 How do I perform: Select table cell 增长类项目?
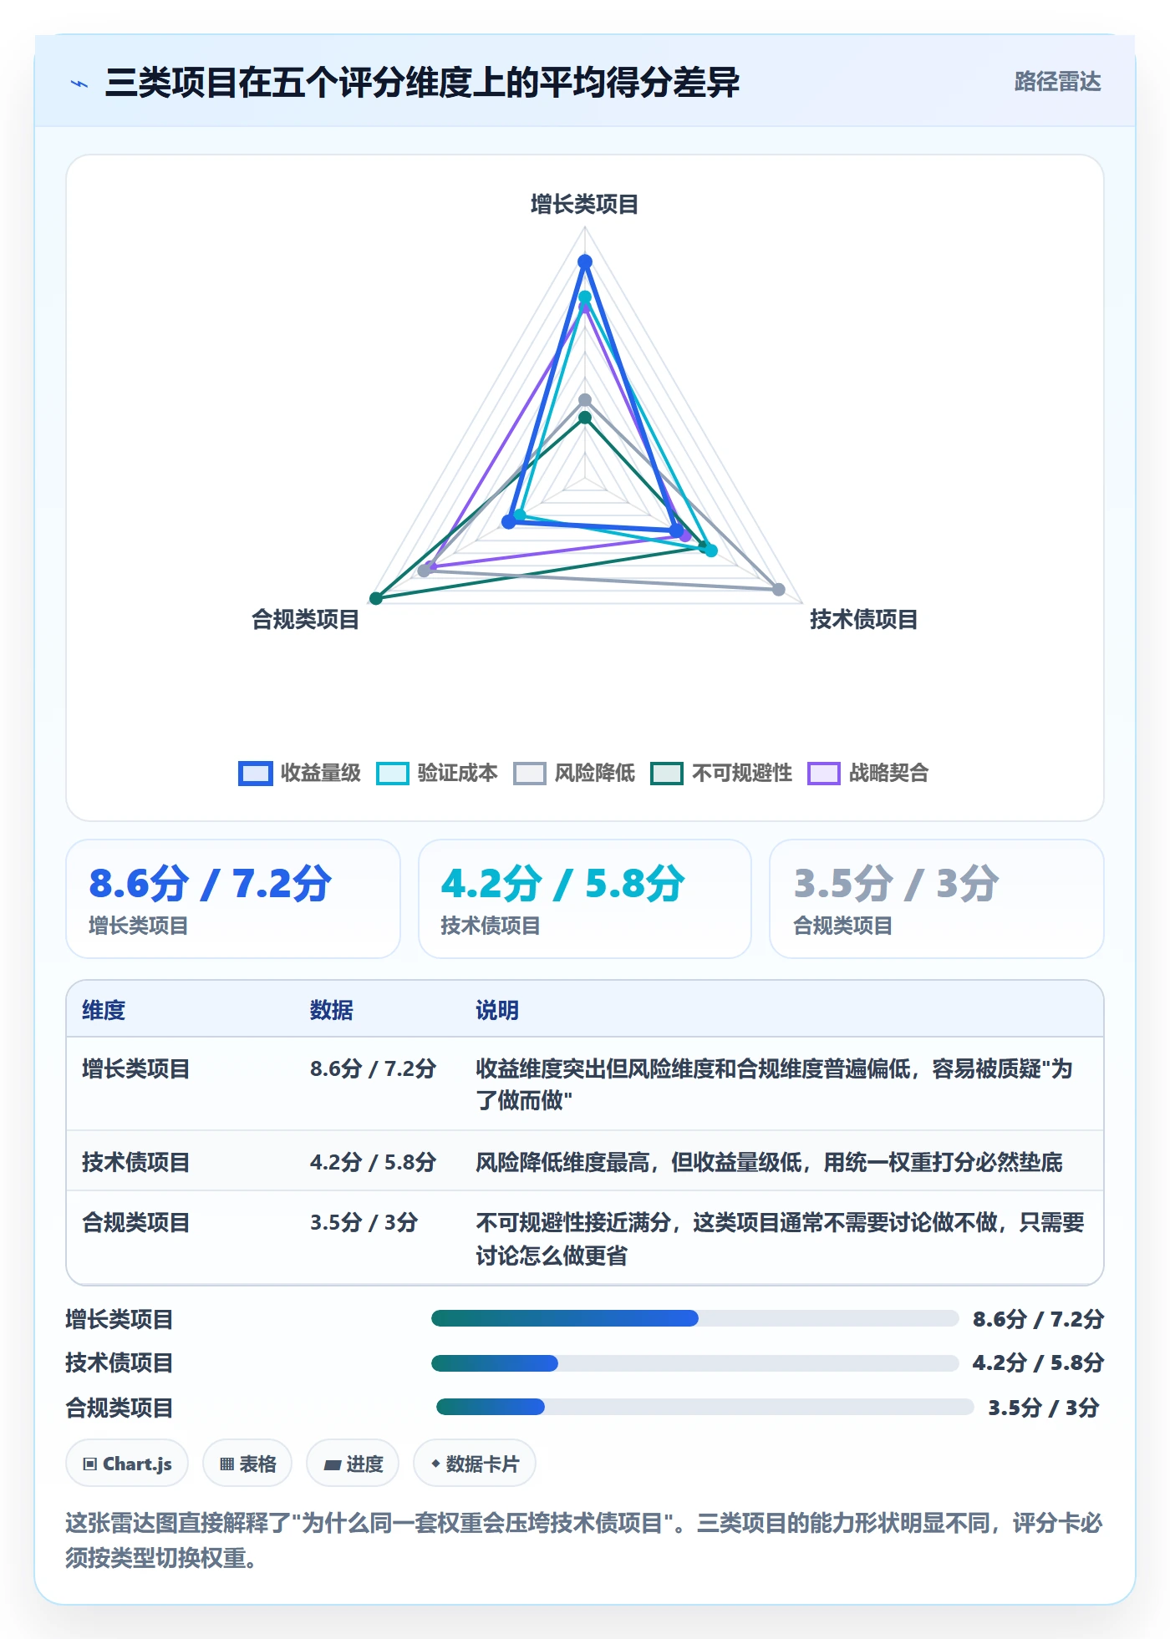pos(135,1068)
